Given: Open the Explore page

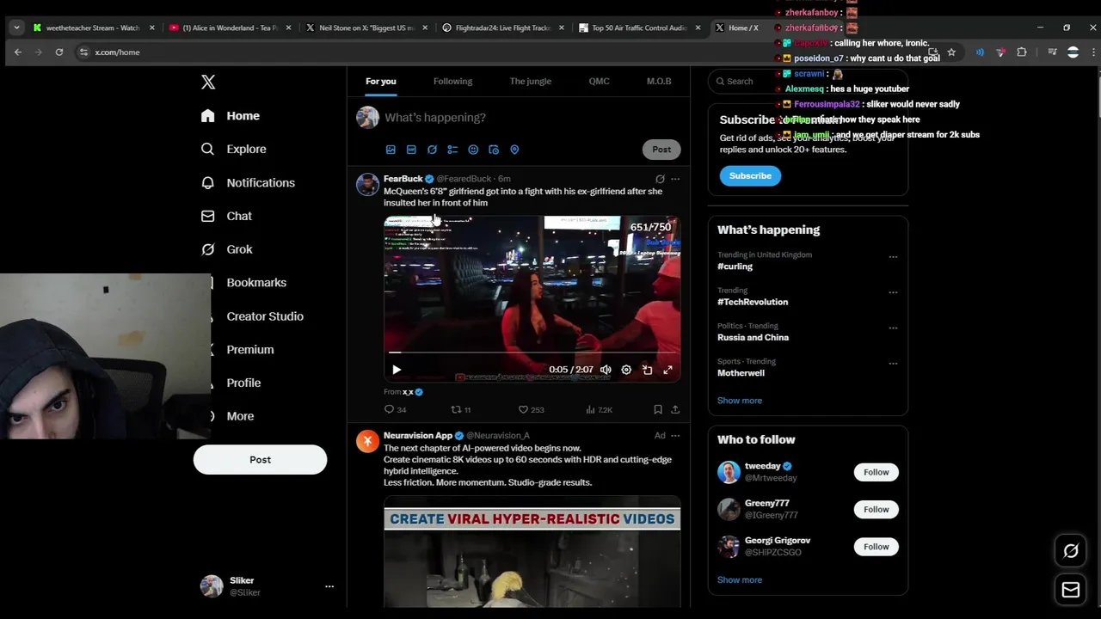Looking at the screenshot, I should pos(233,149).
